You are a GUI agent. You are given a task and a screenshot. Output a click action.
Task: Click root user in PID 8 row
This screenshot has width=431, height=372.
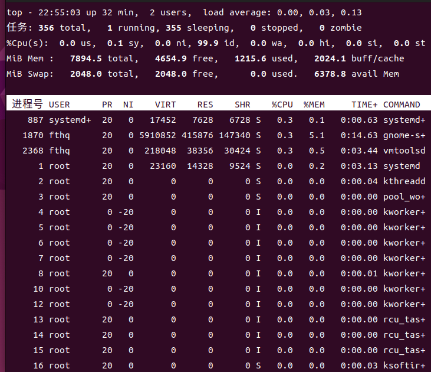(x=60, y=274)
